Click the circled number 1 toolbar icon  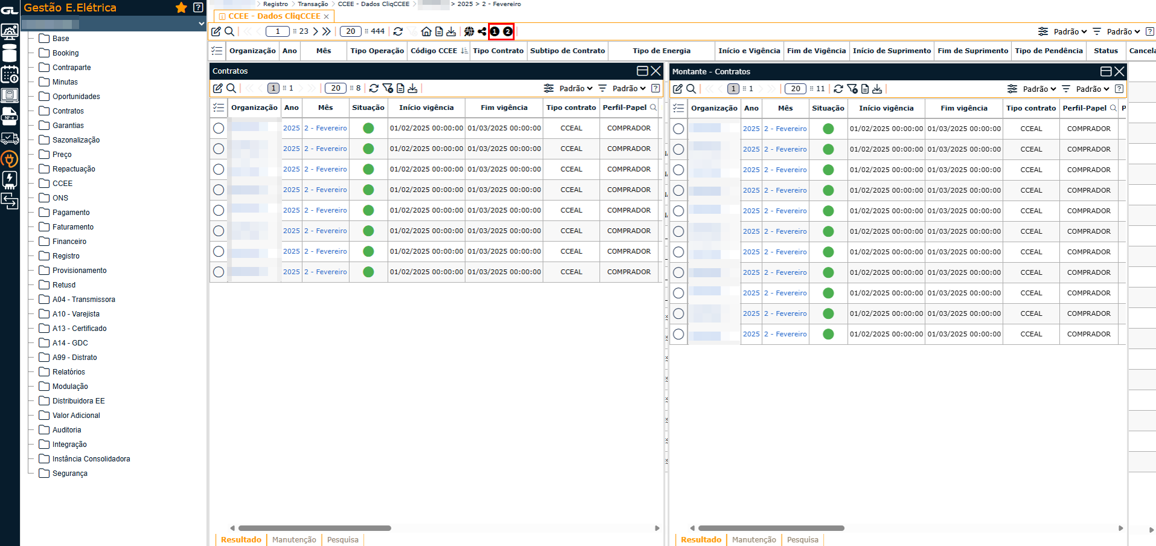495,31
